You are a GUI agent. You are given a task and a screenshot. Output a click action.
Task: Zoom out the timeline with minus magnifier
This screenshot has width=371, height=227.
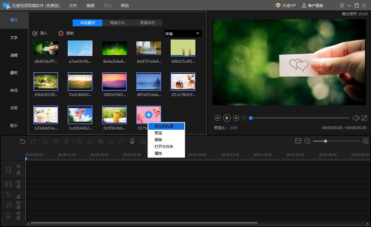[307, 141]
